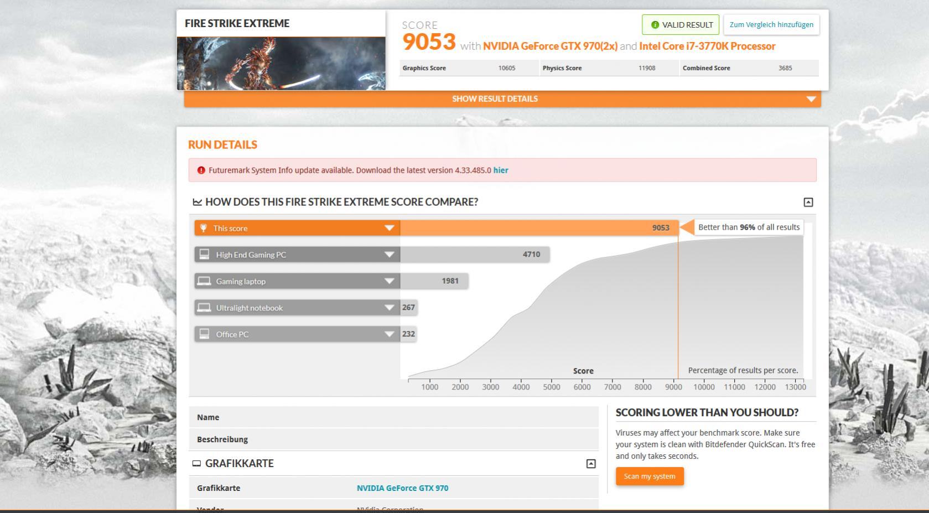The image size is (929, 513).
Task: Click the FIRE STRIKE EXTREME title
Action: 237,24
